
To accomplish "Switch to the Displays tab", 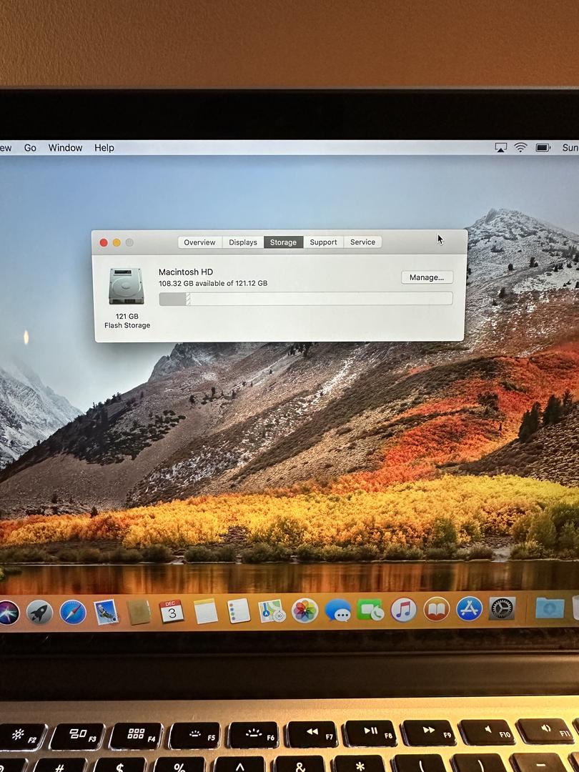I will pyautogui.click(x=243, y=242).
